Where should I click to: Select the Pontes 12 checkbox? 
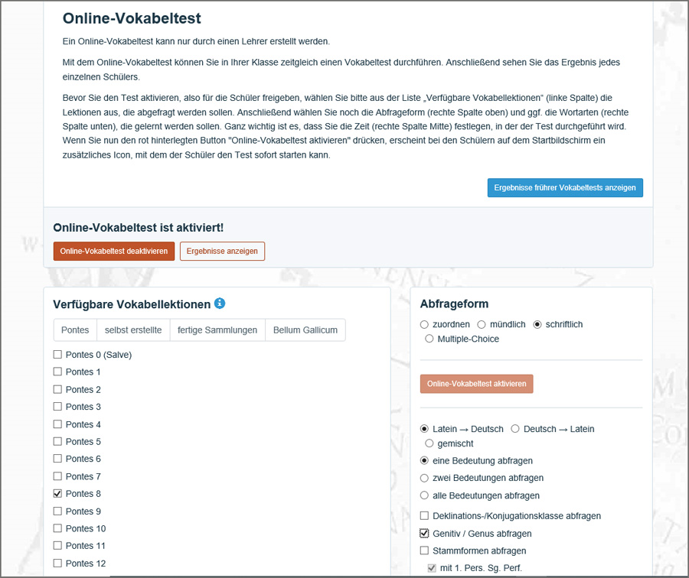click(x=57, y=563)
